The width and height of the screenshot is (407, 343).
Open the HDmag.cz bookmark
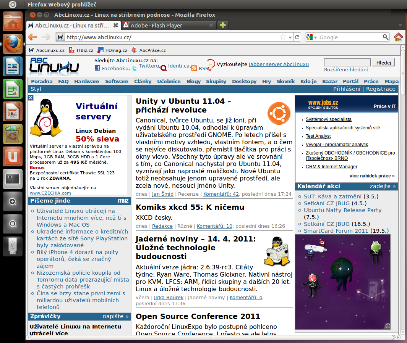[113, 50]
